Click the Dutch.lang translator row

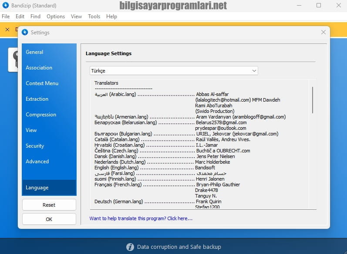click(x=162, y=162)
